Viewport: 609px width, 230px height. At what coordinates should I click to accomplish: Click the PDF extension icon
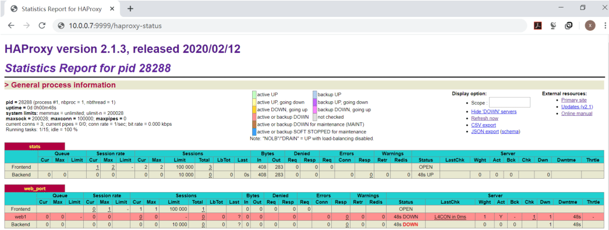[537, 26]
